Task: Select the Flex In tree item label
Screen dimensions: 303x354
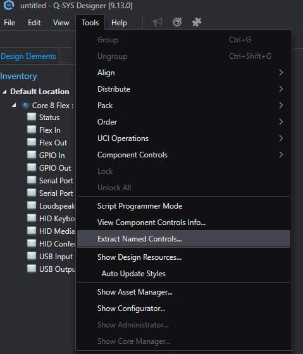Action: coord(50,130)
